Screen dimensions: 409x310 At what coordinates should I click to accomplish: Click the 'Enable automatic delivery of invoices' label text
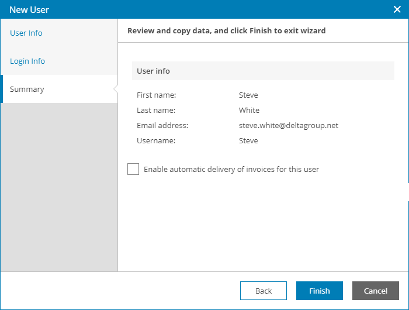point(231,170)
